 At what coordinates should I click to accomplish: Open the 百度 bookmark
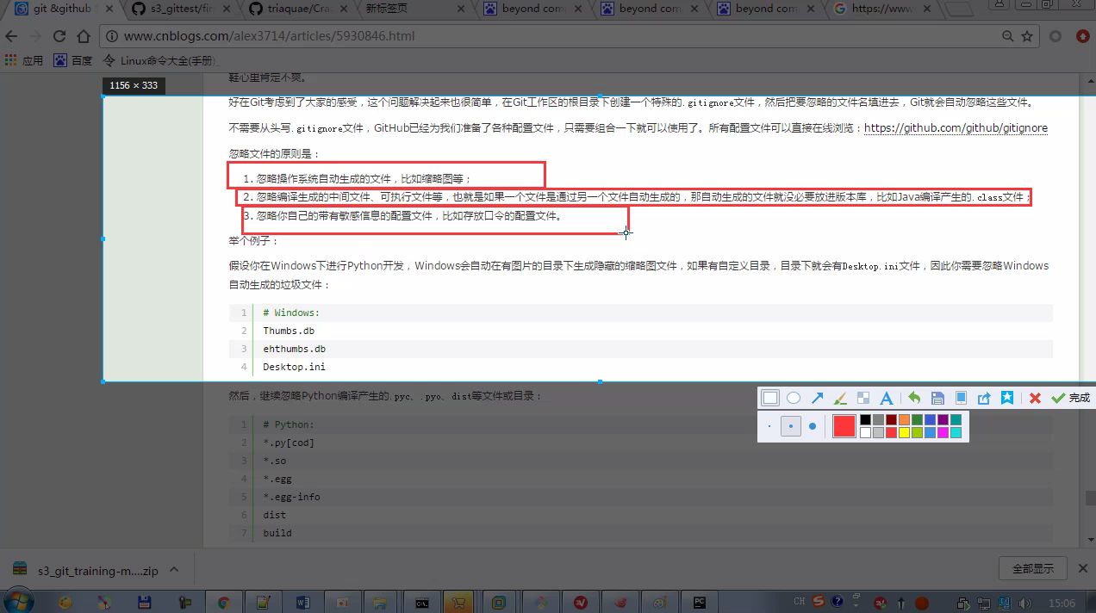pos(73,60)
